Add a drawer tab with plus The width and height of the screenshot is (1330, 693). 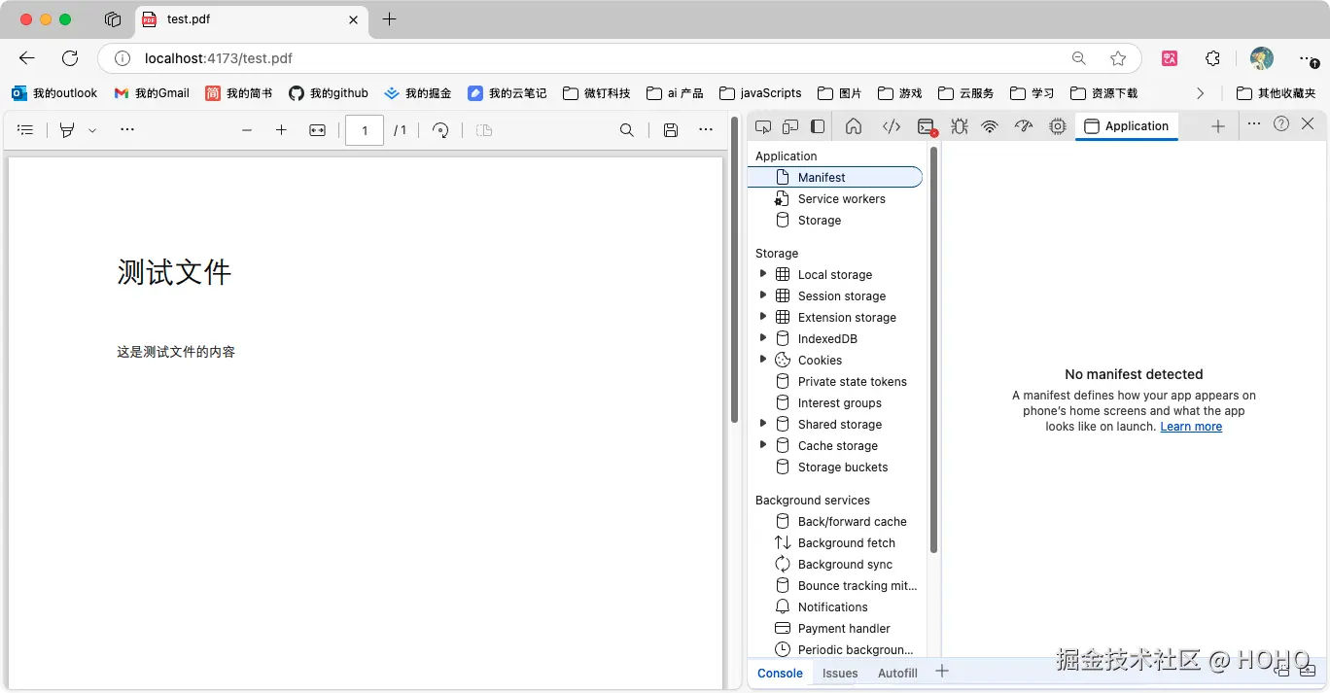(x=941, y=671)
